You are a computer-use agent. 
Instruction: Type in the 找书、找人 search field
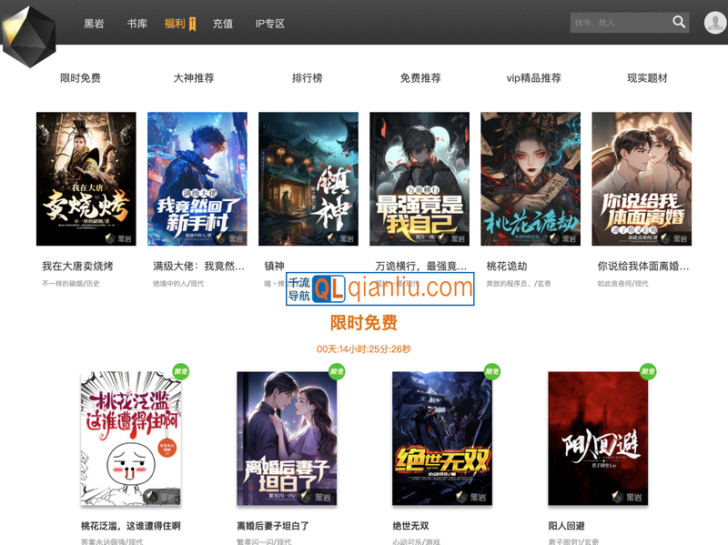point(619,23)
